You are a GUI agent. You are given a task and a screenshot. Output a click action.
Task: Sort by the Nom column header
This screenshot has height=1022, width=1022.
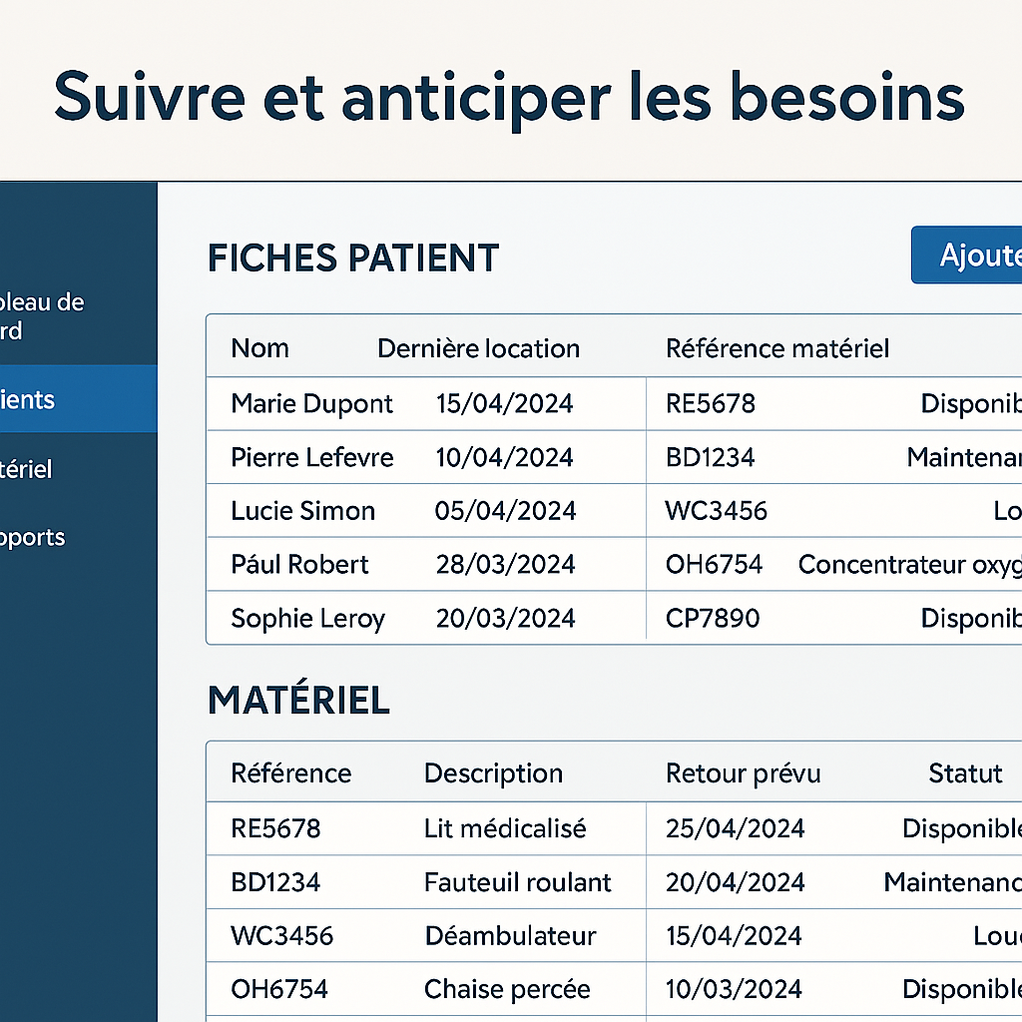click(x=259, y=348)
